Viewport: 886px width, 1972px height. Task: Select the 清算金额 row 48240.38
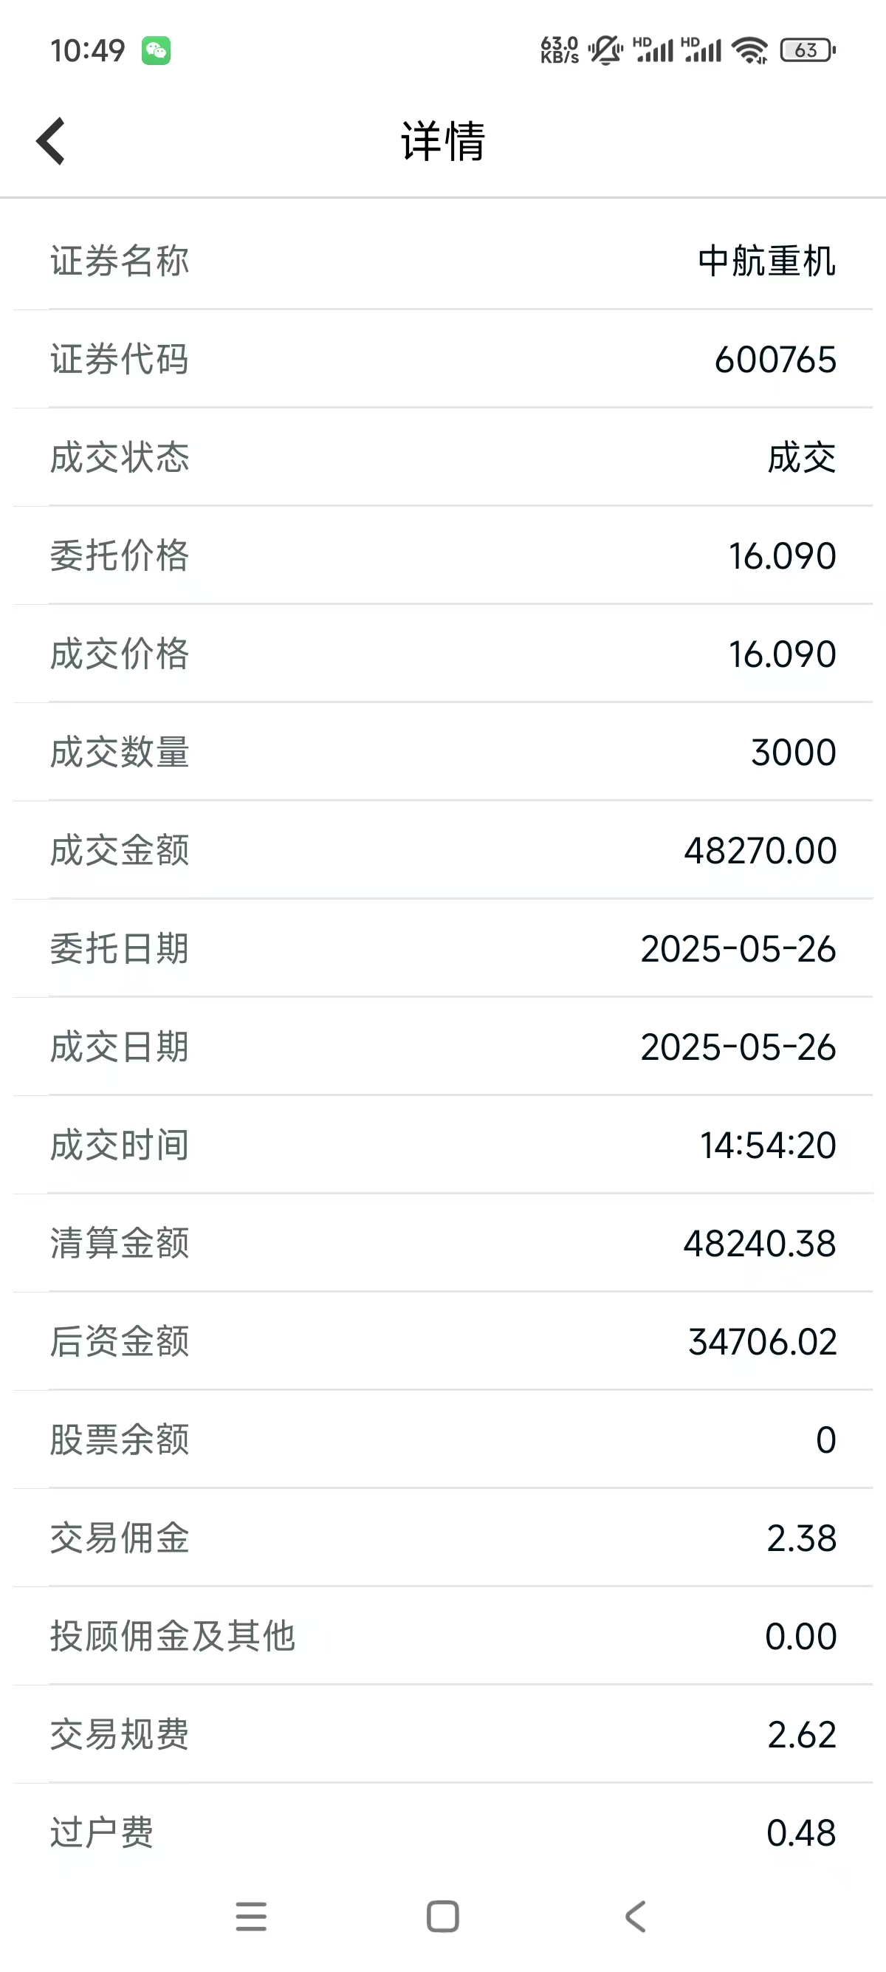443,1243
